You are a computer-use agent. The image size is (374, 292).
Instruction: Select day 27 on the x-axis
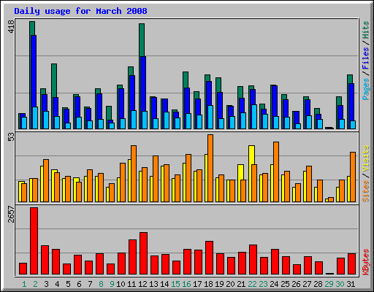(307, 284)
